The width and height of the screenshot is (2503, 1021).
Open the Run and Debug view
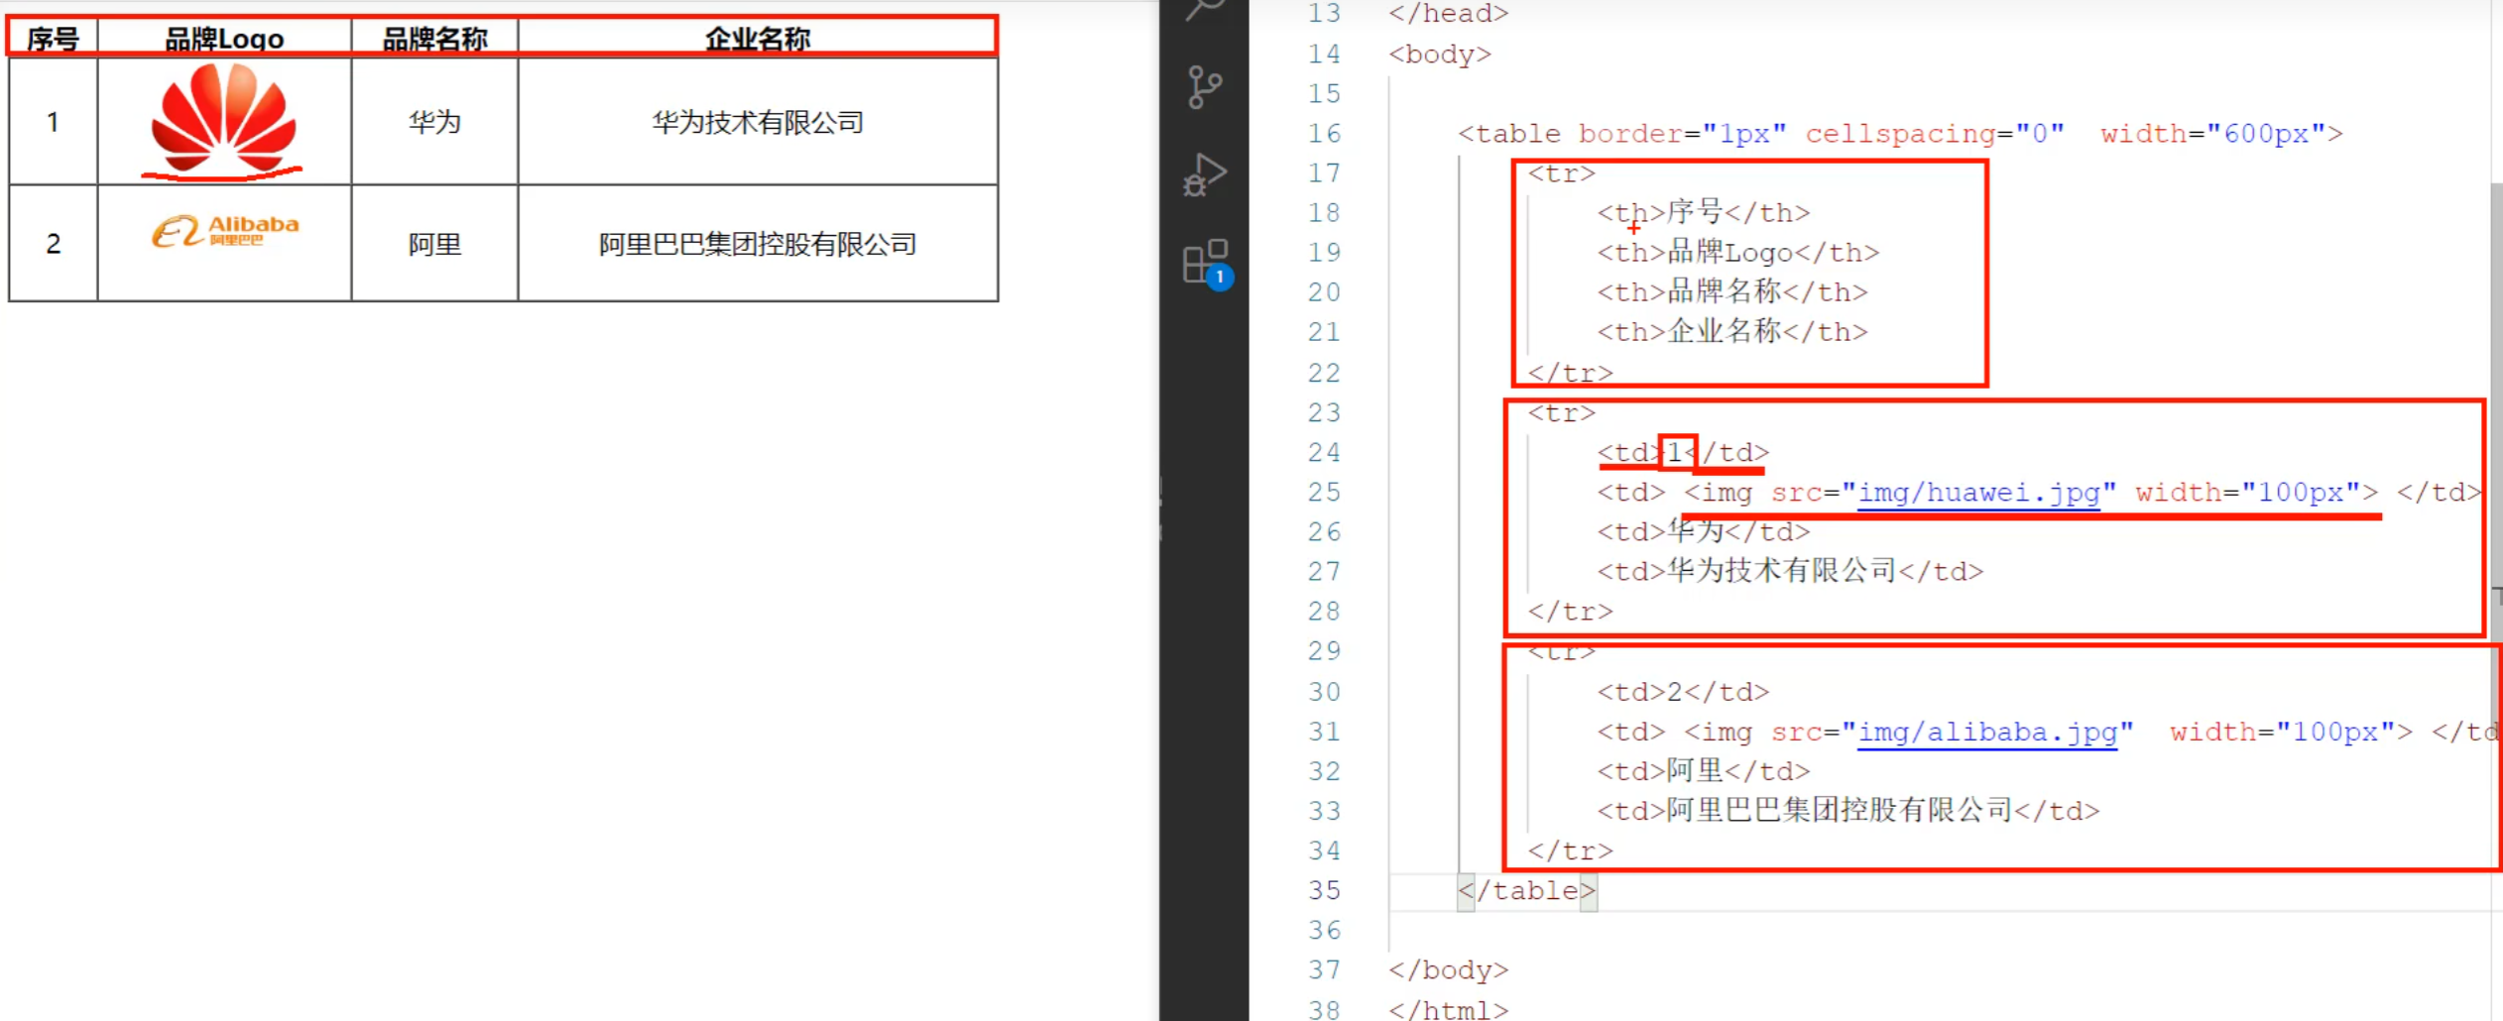coord(1205,174)
